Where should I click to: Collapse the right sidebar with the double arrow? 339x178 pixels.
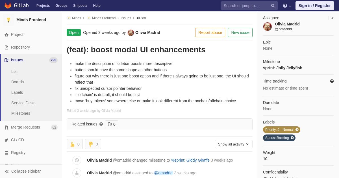pos(332,18)
